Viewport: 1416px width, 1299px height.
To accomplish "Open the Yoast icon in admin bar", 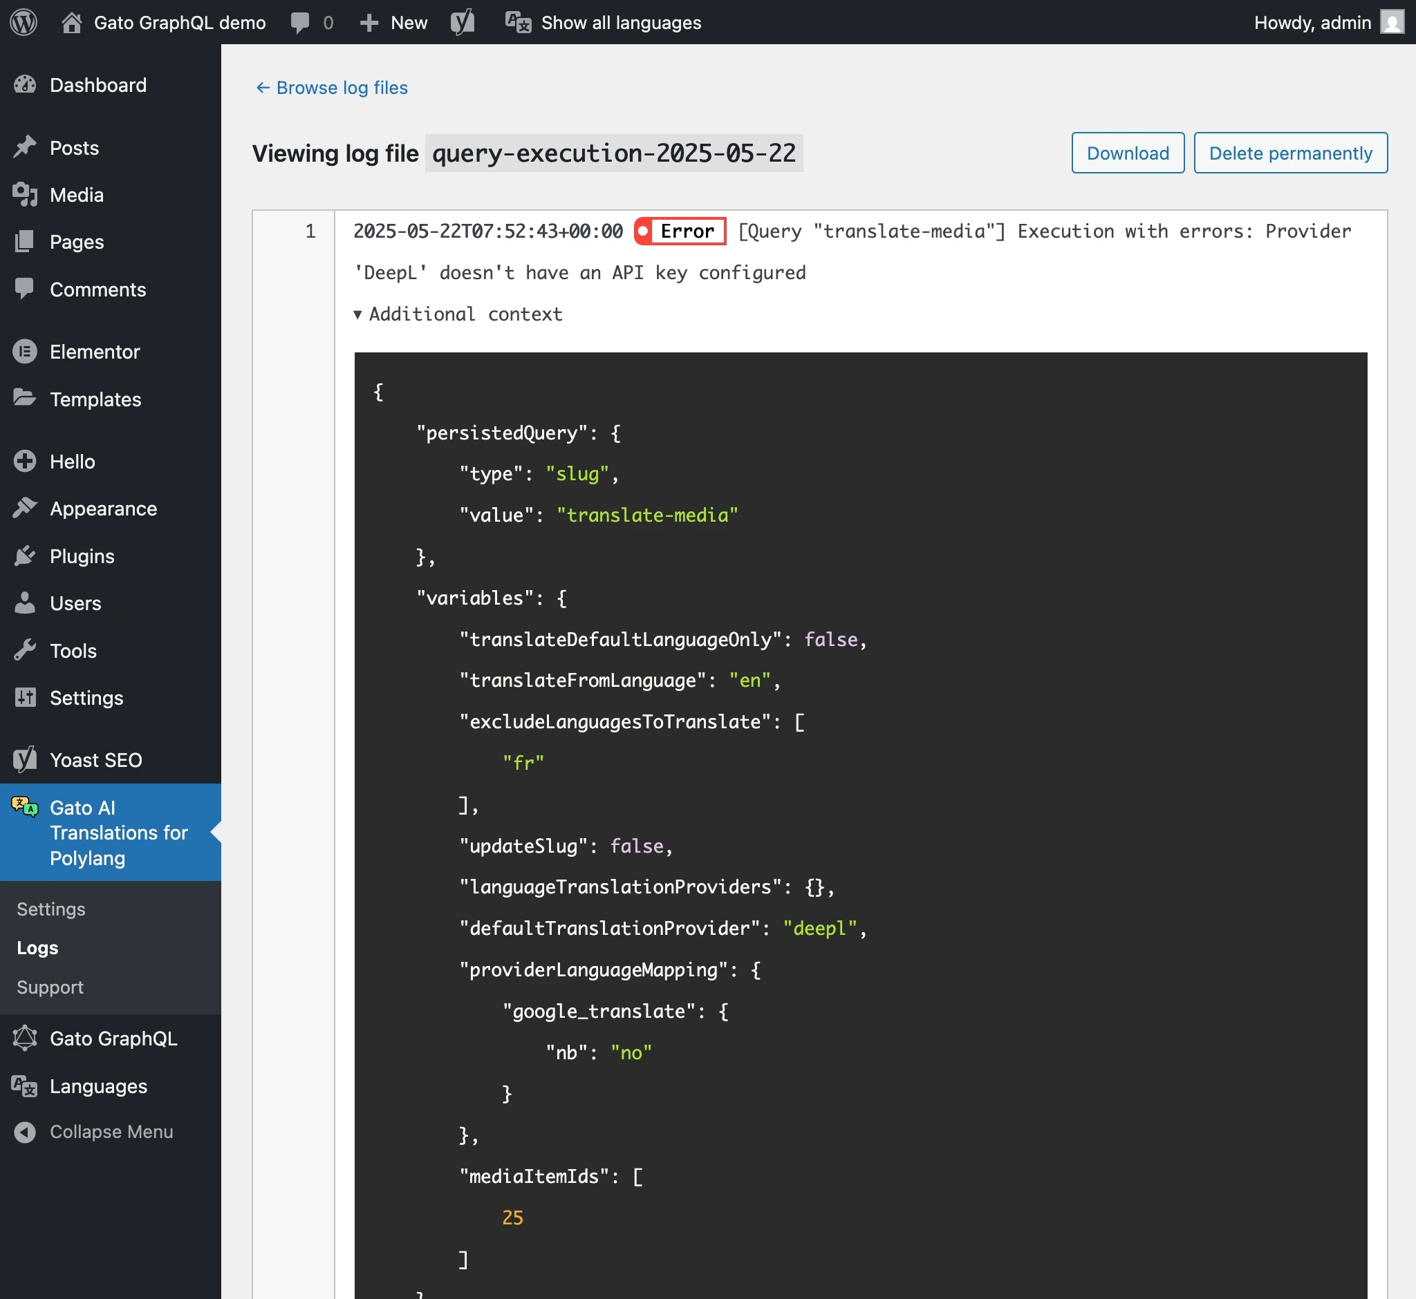I will [x=462, y=23].
